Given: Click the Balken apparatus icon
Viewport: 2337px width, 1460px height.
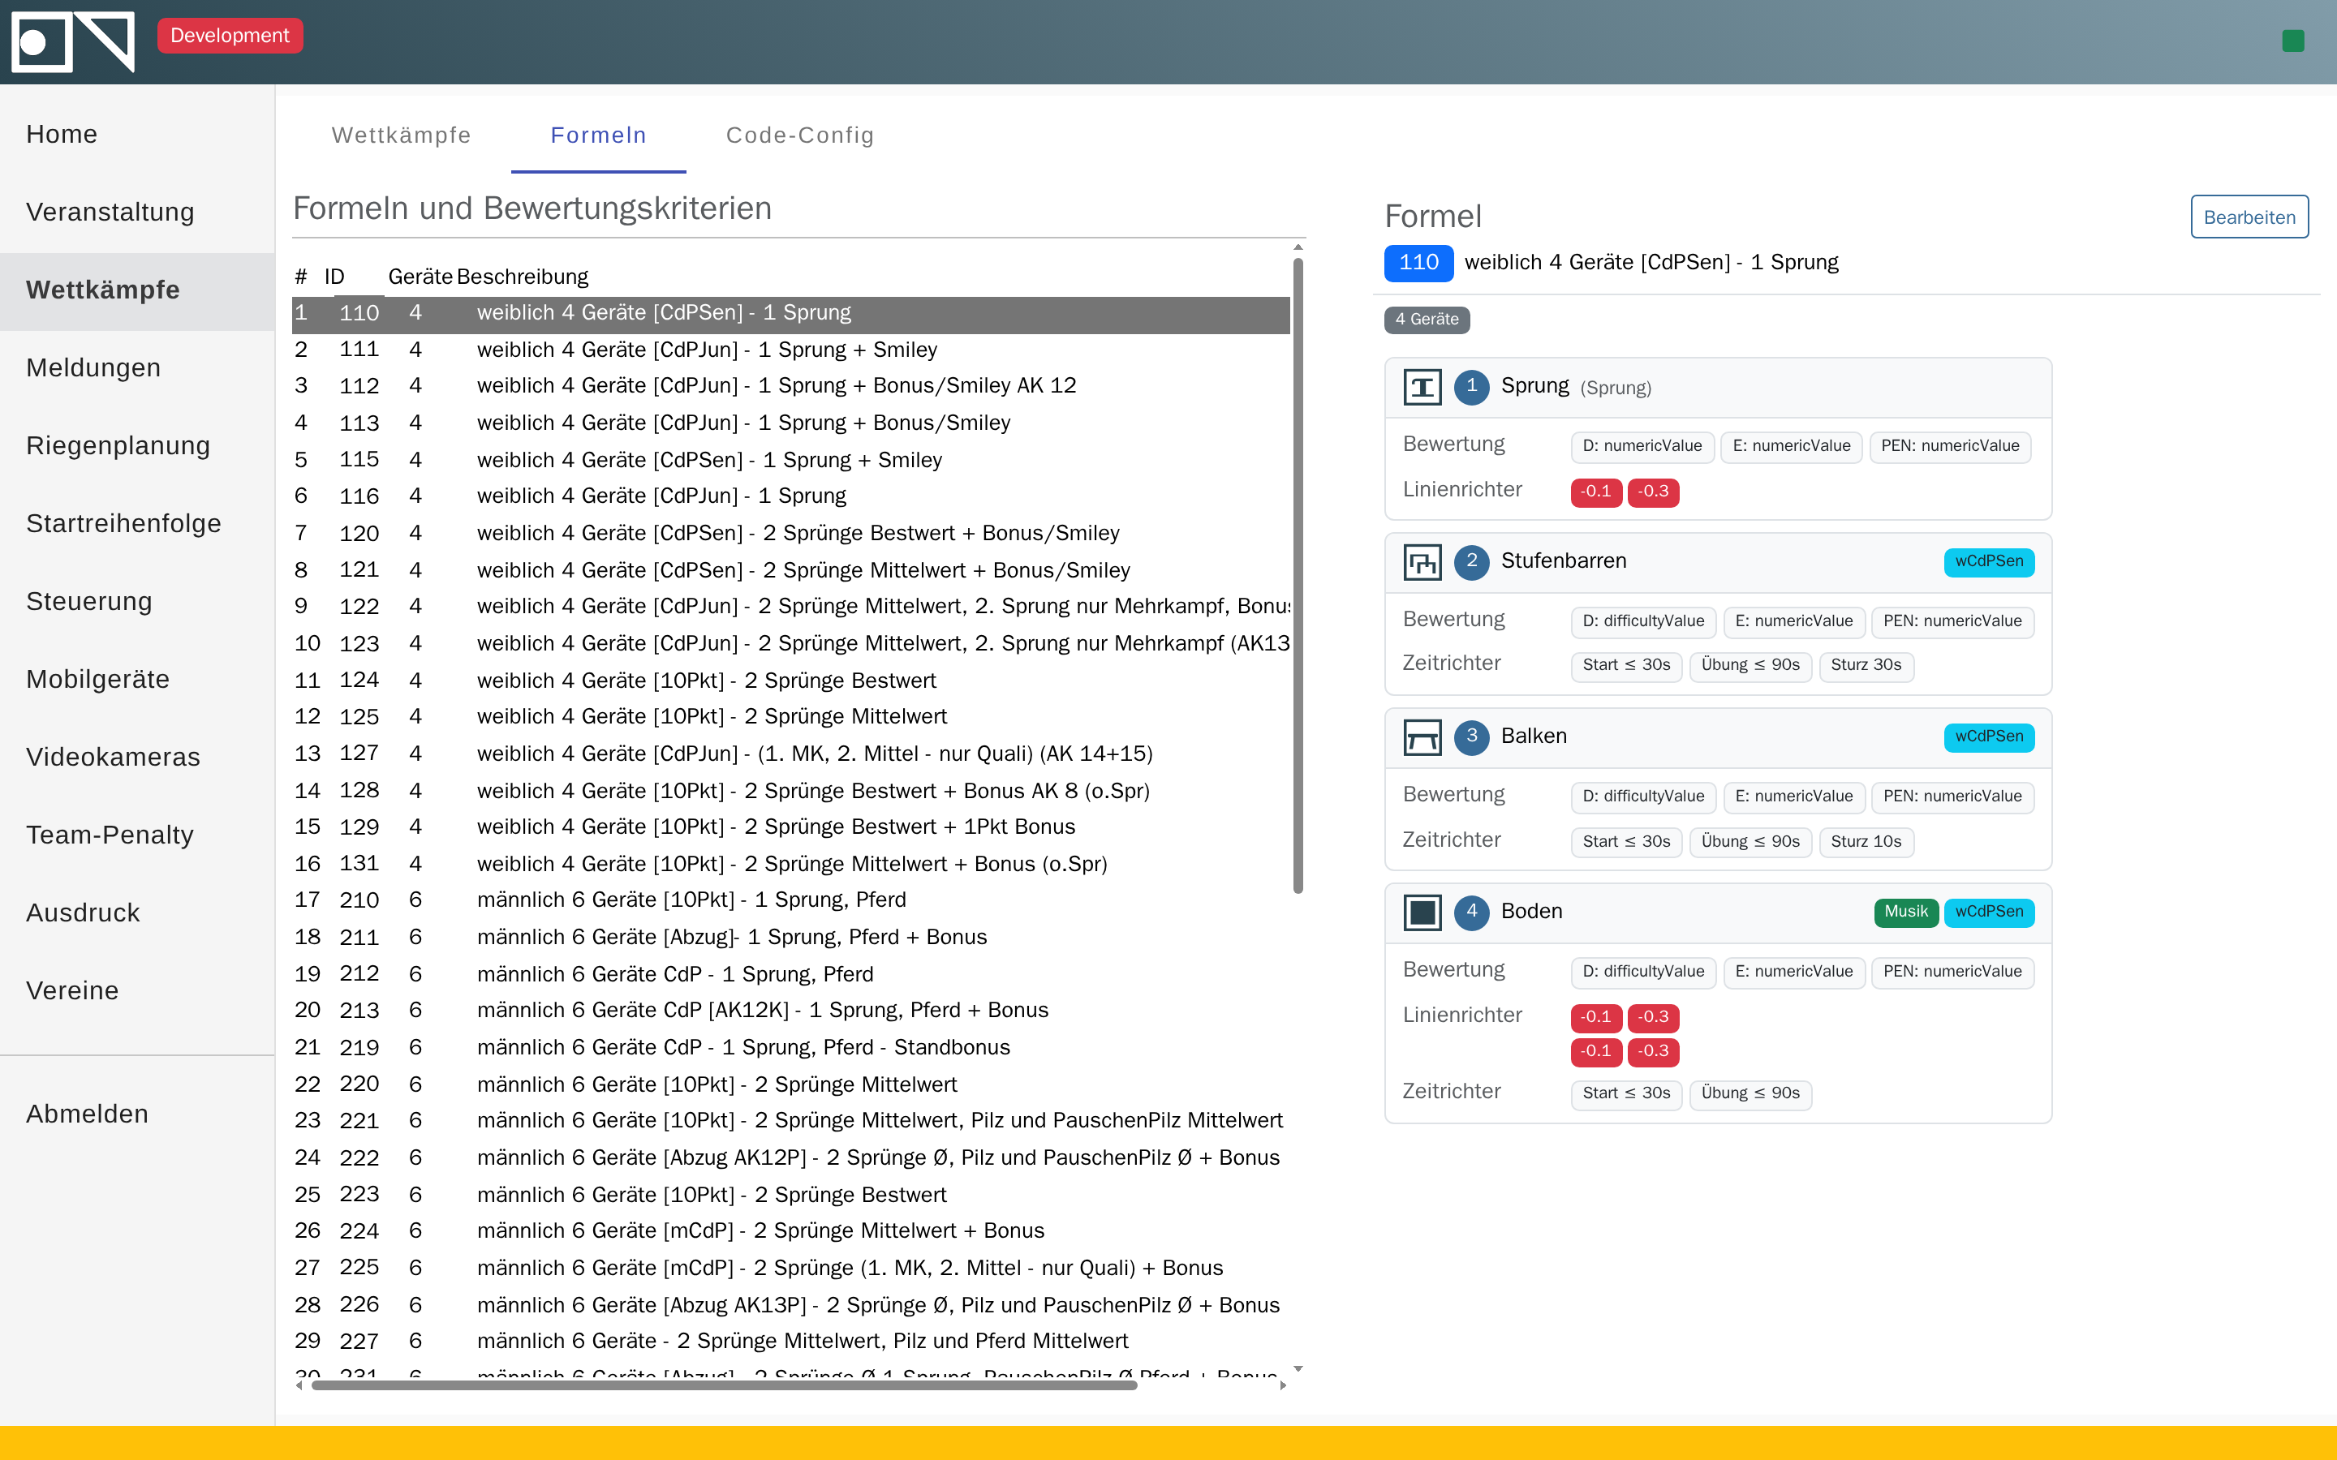Looking at the screenshot, I should [1422, 738].
